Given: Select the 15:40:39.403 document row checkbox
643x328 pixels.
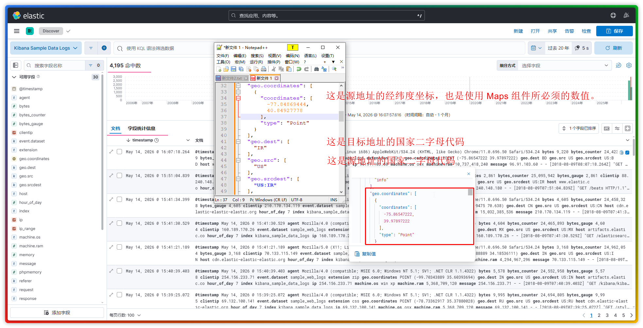Looking at the screenshot, I should (x=120, y=271).
